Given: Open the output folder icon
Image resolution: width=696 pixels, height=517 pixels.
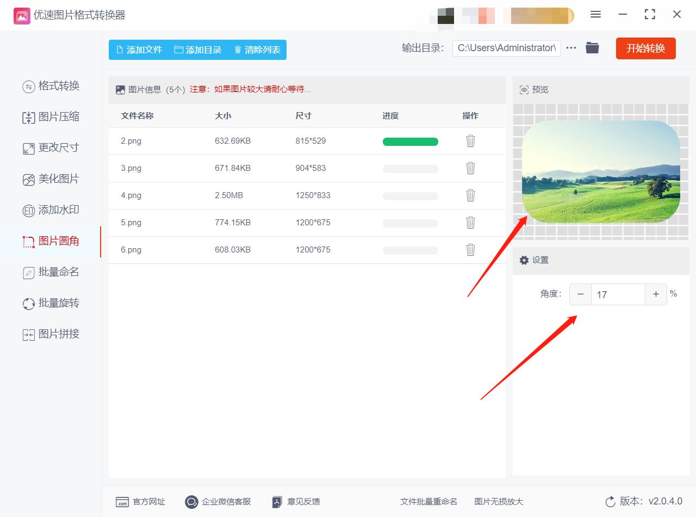Looking at the screenshot, I should (592, 48).
